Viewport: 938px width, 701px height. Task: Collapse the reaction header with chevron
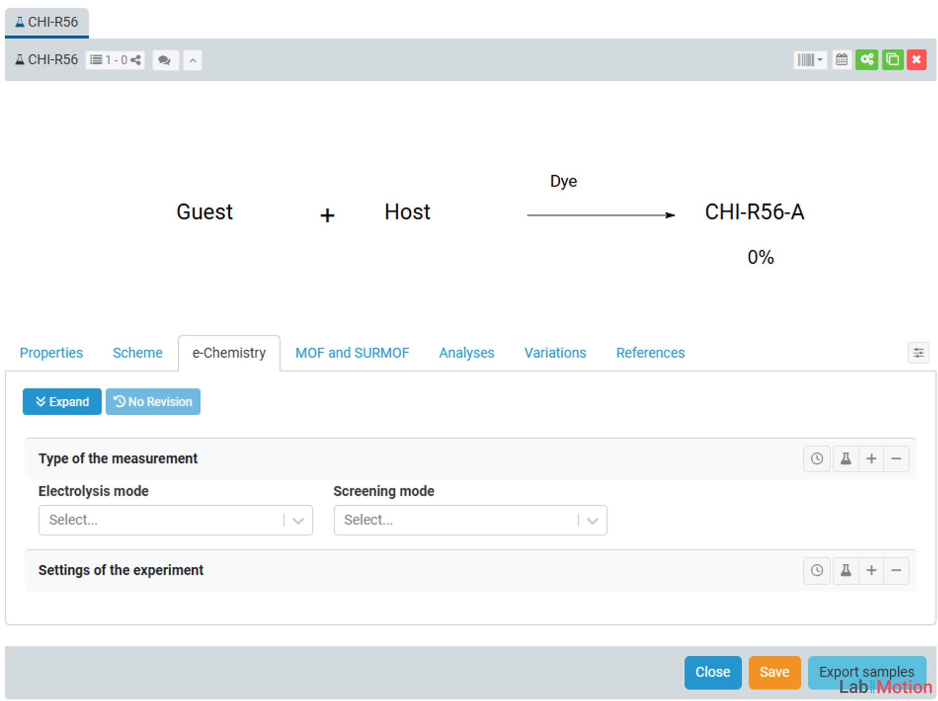point(193,61)
